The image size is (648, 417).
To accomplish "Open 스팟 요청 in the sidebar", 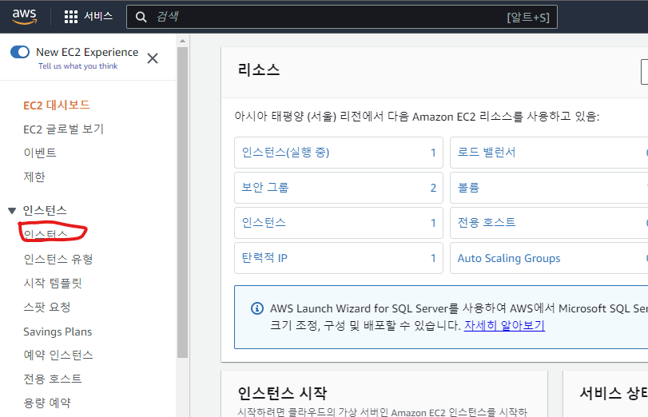I will point(46,307).
